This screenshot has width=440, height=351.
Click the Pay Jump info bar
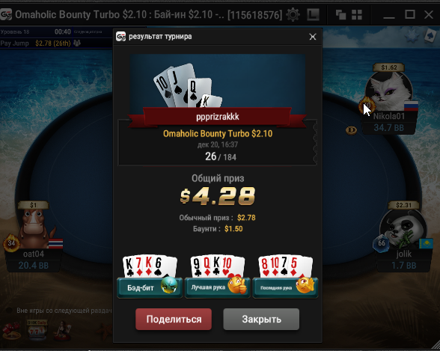point(56,43)
